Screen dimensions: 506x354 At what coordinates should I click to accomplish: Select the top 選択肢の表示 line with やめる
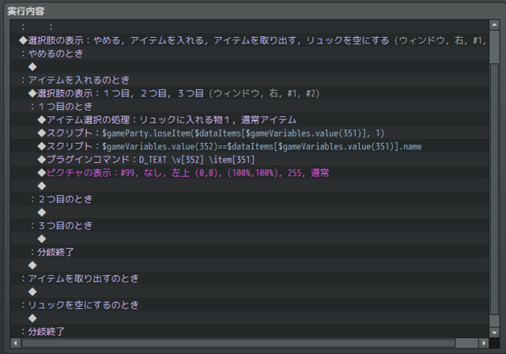coord(250,40)
